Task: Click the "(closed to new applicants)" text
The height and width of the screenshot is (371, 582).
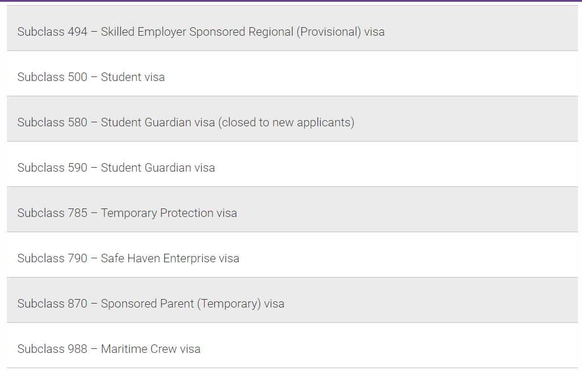Action: point(286,122)
